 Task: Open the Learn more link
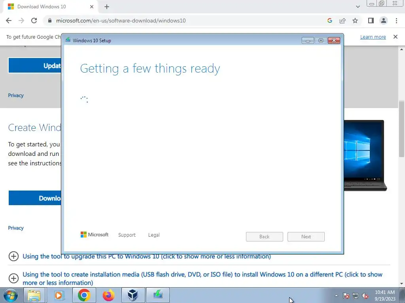coord(373,37)
